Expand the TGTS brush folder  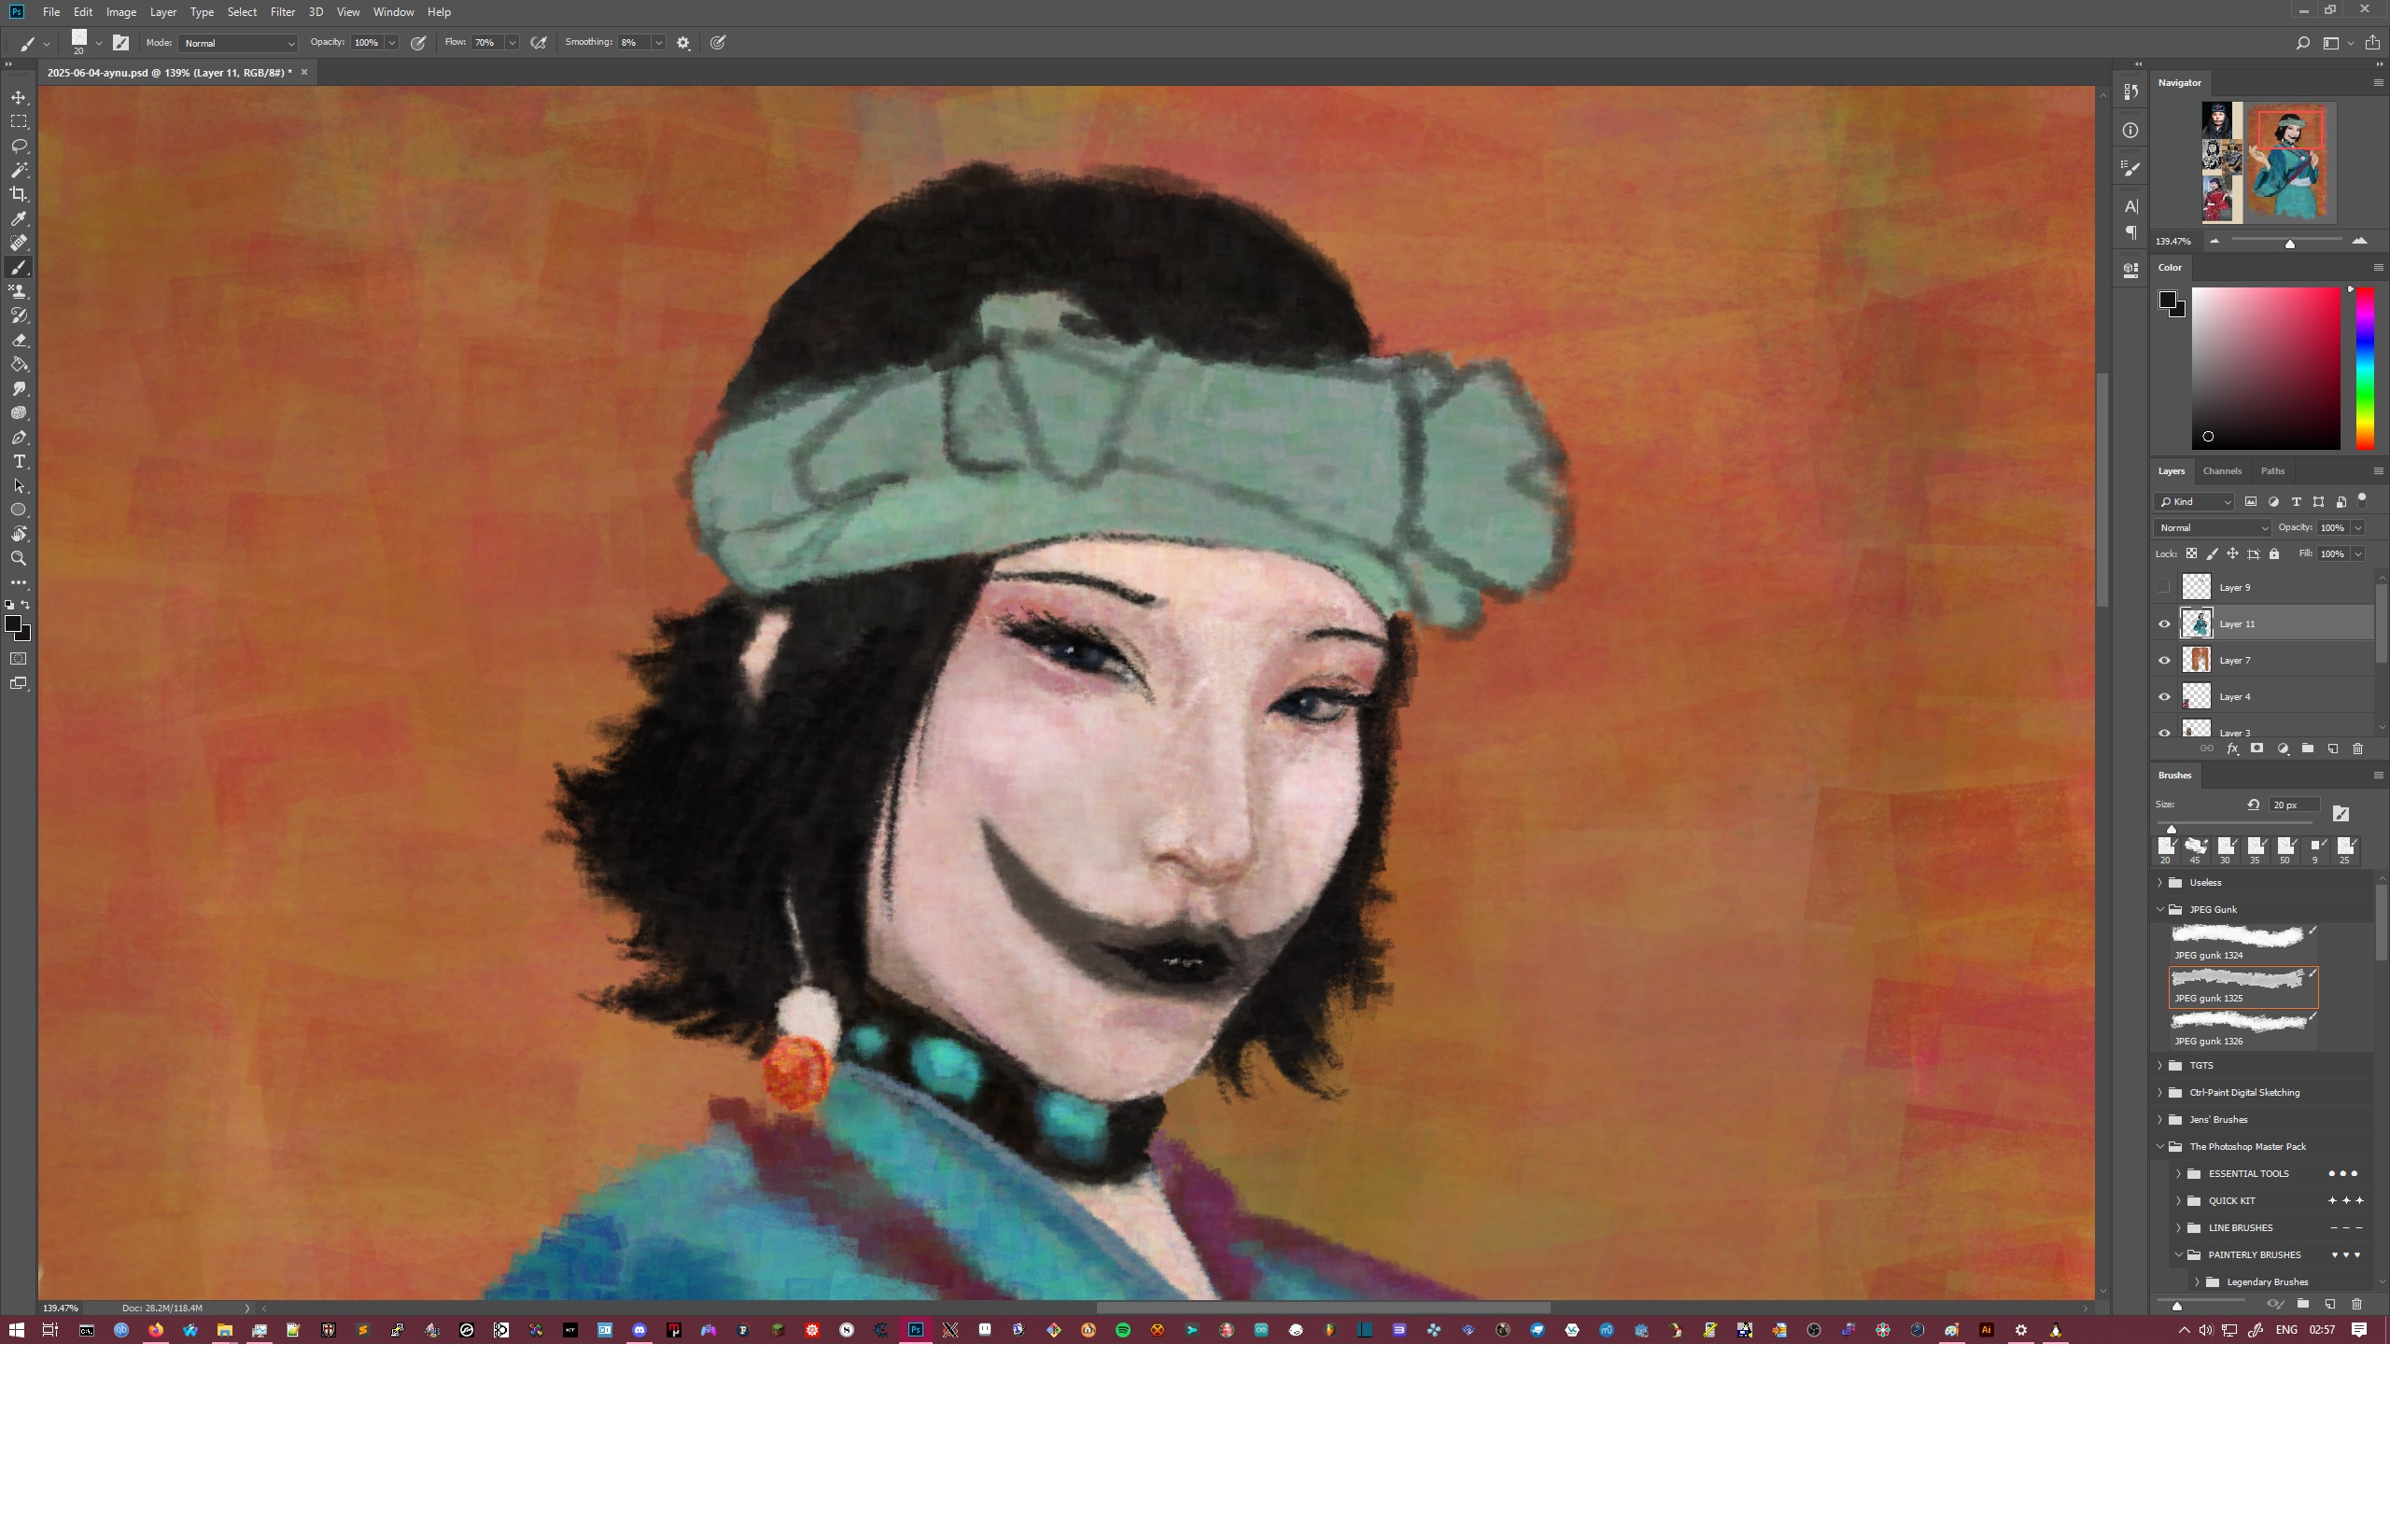point(2160,1066)
